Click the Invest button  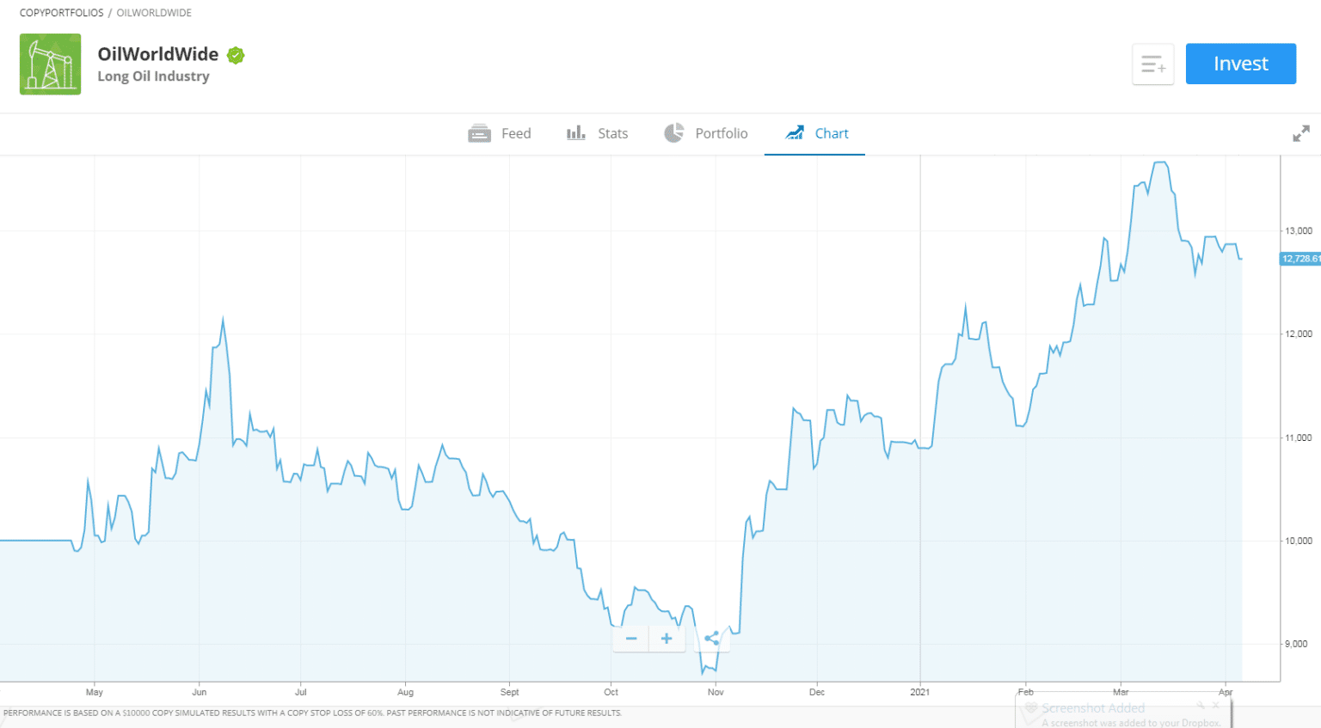click(x=1240, y=64)
